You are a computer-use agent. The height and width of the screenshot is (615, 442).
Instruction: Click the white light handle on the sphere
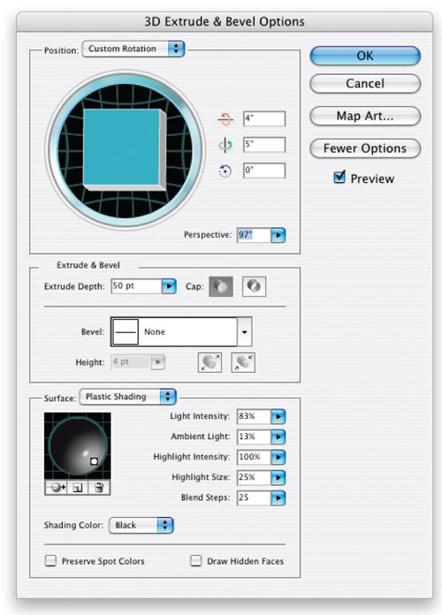(94, 461)
